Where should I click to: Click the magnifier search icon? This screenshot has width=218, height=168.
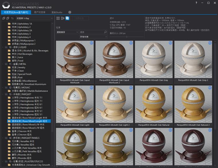(x=106, y=32)
